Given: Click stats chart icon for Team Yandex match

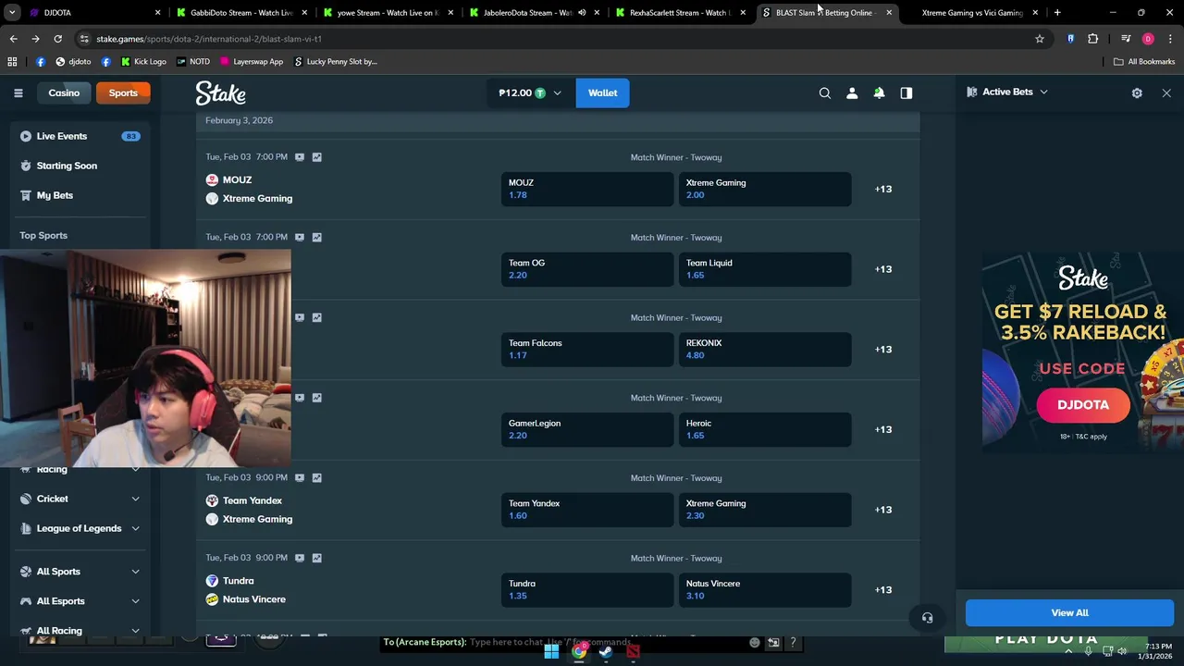Looking at the screenshot, I should pos(316,477).
